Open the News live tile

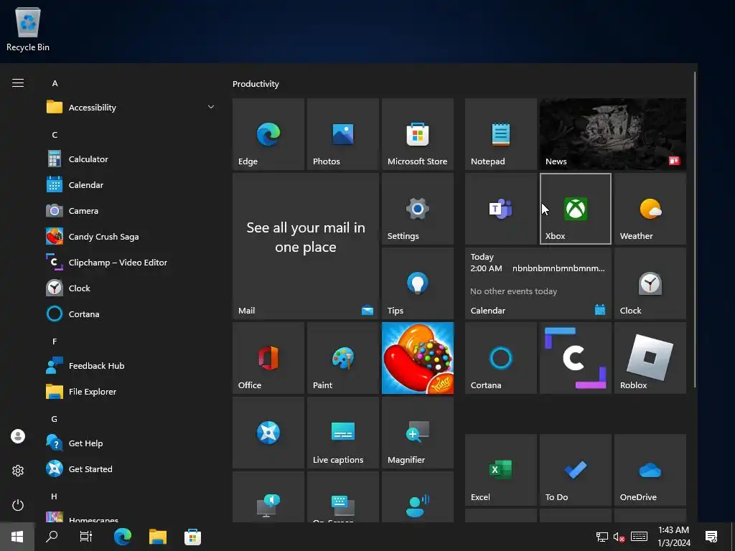click(x=613, y=134)
